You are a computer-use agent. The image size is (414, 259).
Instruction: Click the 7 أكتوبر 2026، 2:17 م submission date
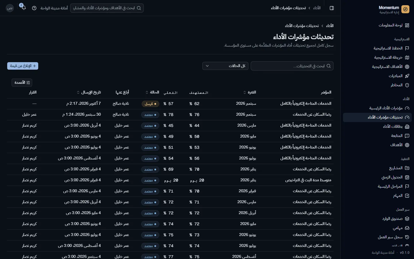coord(84,104)
